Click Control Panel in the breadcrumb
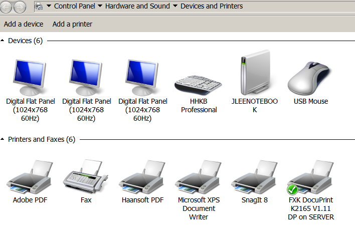Image resolution: width=355 pixels, height=239 pixels. [75, 6]
